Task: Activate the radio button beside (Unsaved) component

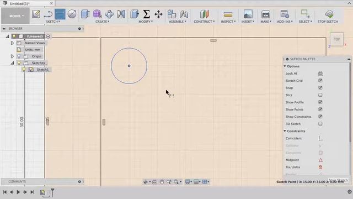Action: [x=48, y=36]
